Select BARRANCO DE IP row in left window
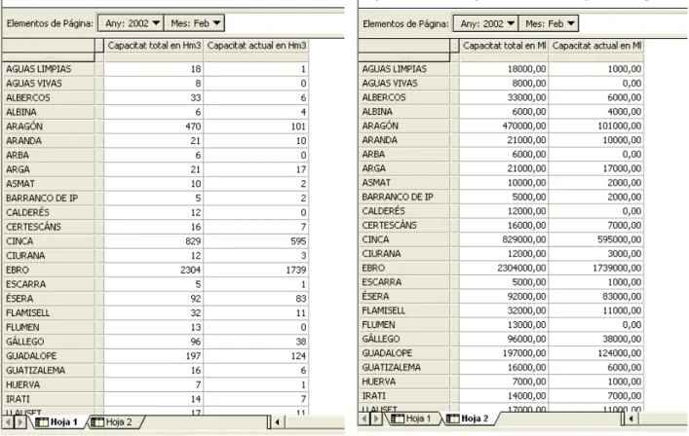This screenshot has height=436, width=689. click(x=49, y=199)
